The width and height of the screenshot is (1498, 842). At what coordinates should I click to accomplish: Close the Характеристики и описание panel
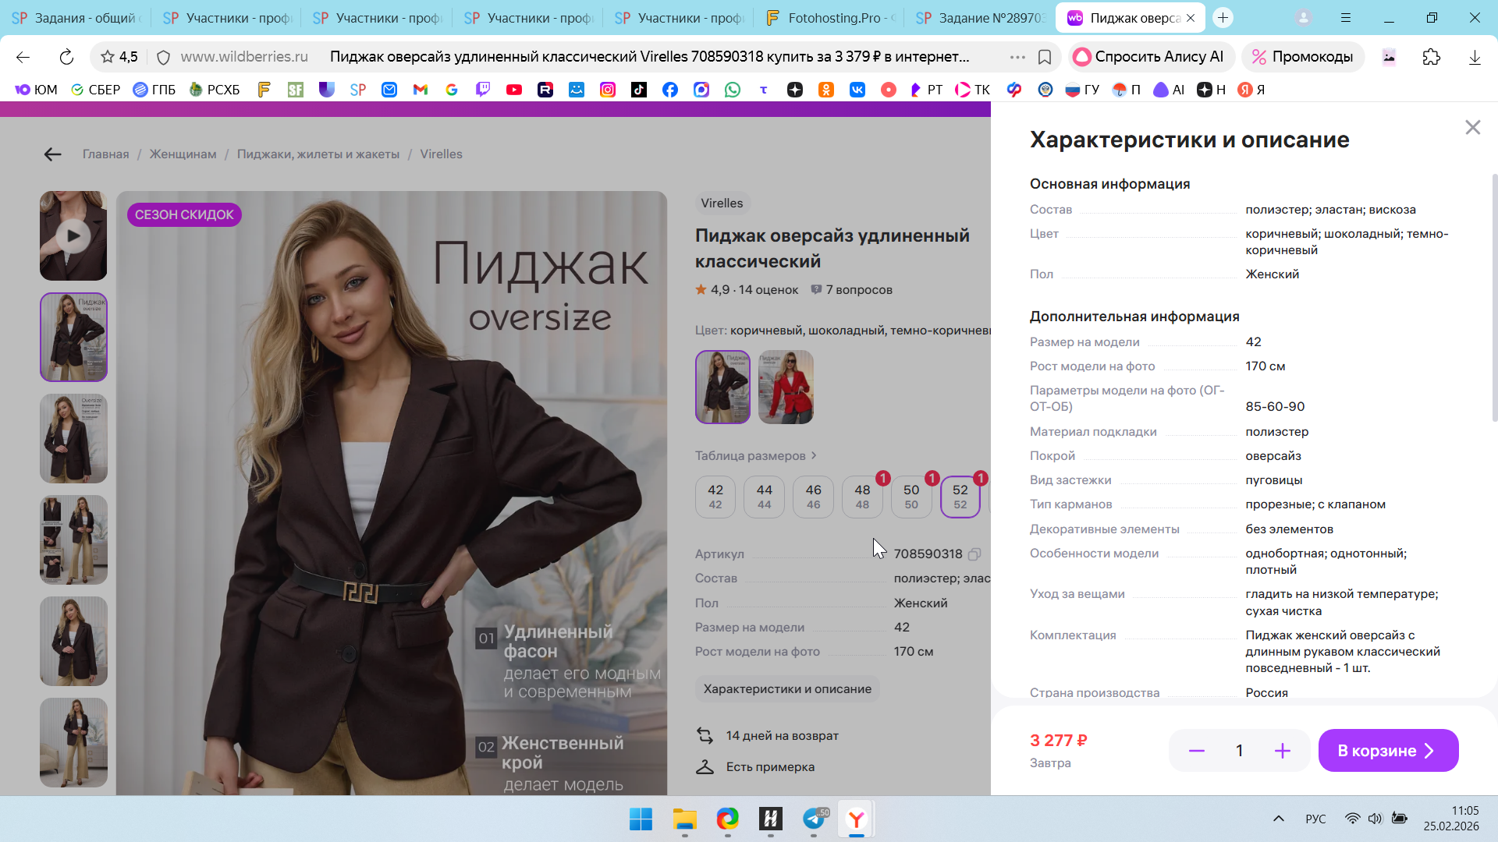point(1472,127)
